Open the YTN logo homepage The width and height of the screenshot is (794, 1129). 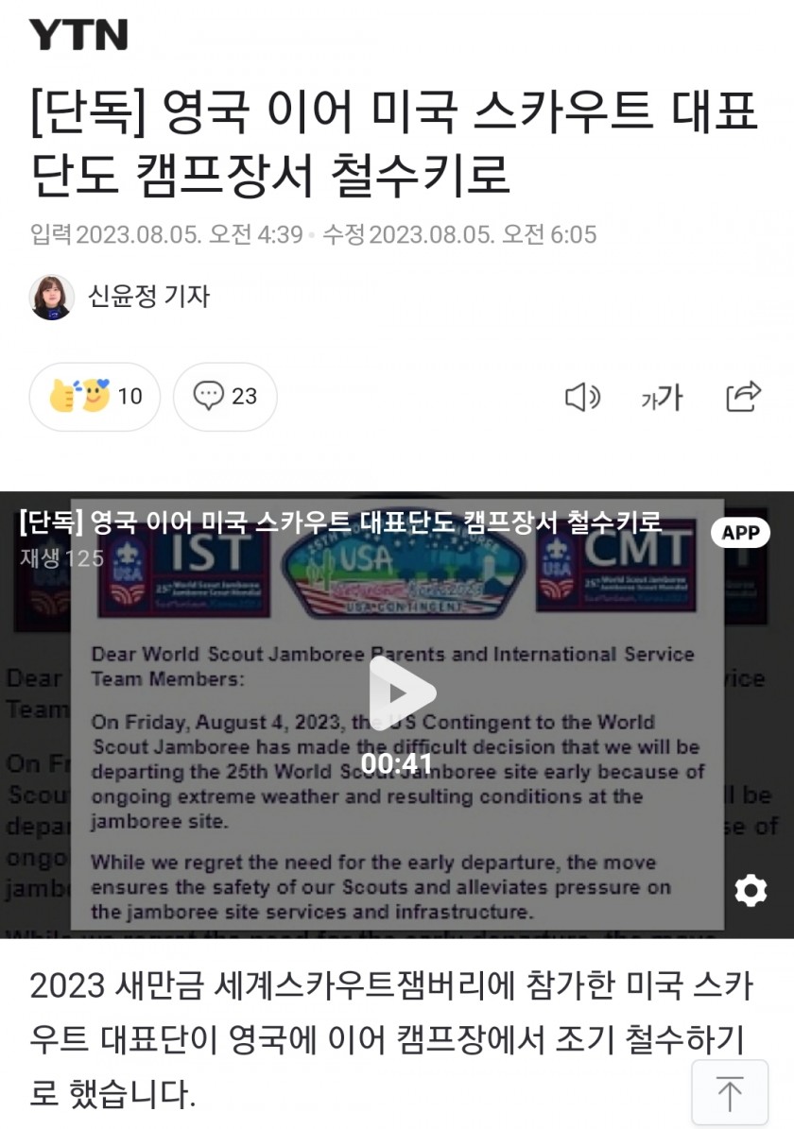[x=78, y=35]
